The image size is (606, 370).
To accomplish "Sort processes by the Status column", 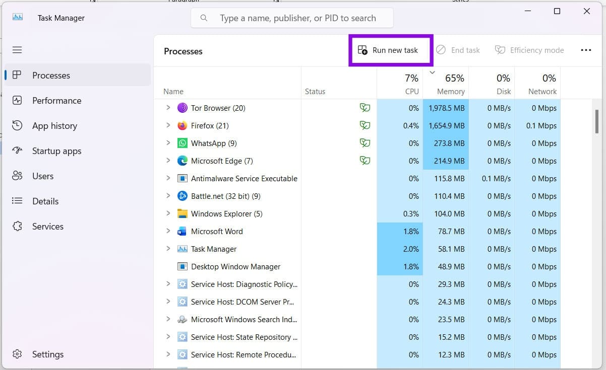I will (339, 83).
